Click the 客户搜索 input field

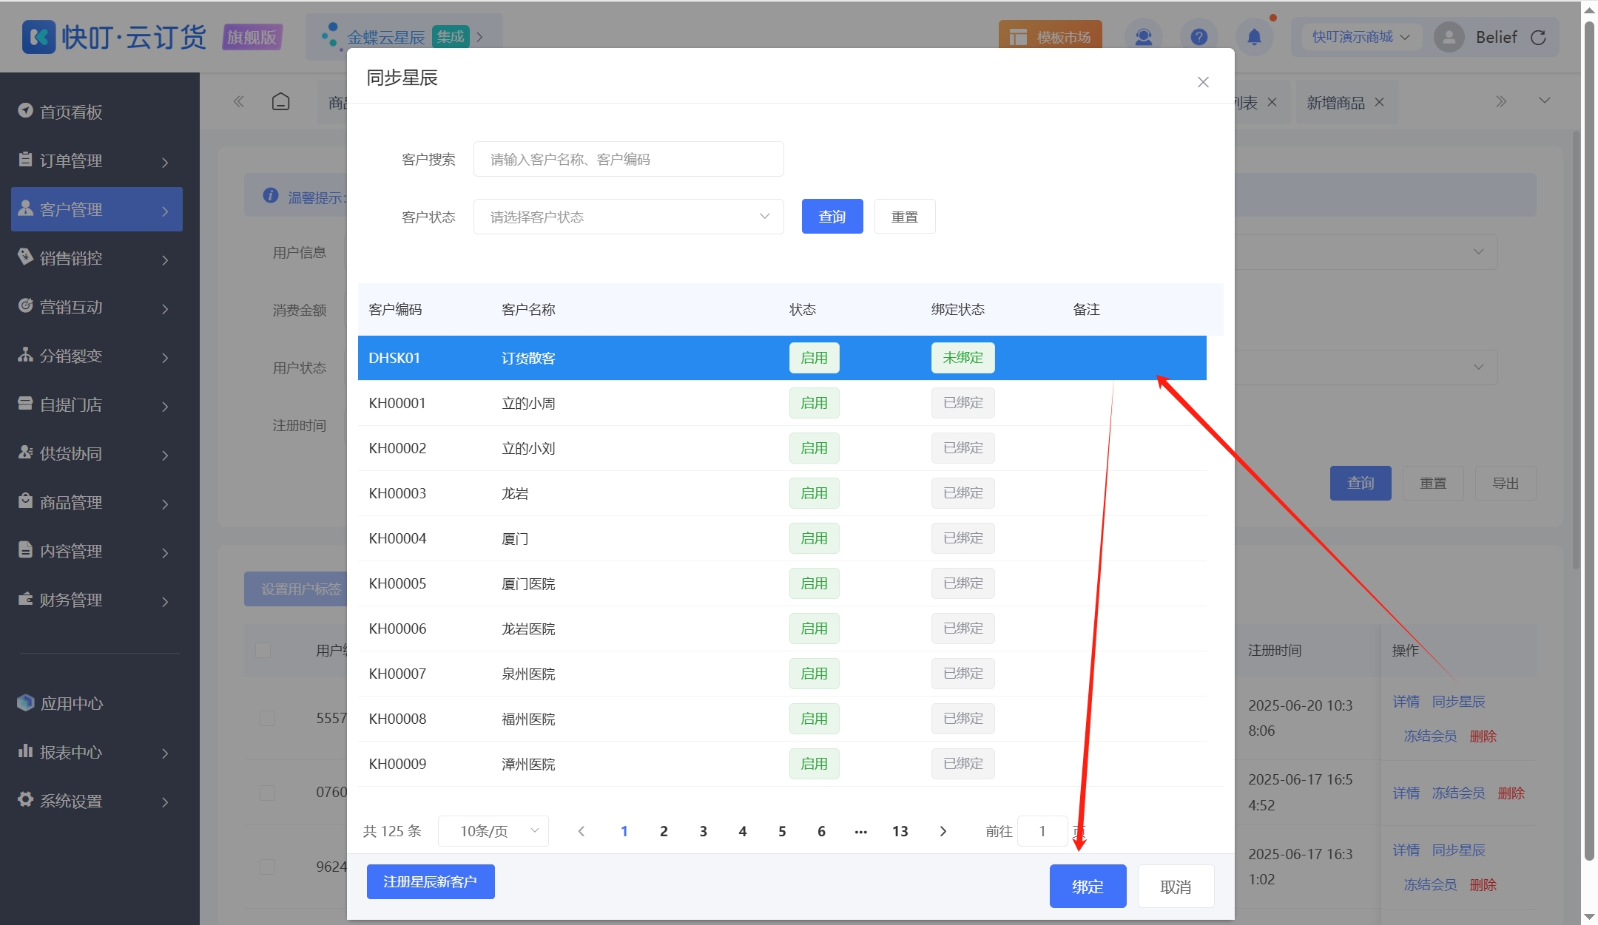pos(628,159)
